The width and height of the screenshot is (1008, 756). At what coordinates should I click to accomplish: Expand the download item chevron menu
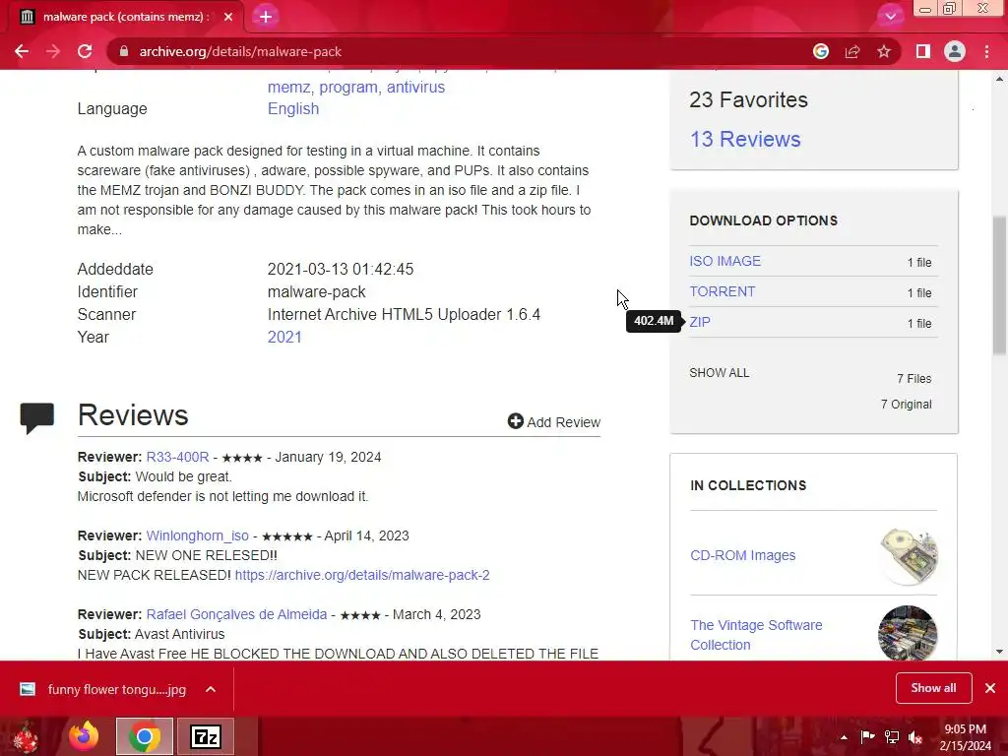point(211,689)
